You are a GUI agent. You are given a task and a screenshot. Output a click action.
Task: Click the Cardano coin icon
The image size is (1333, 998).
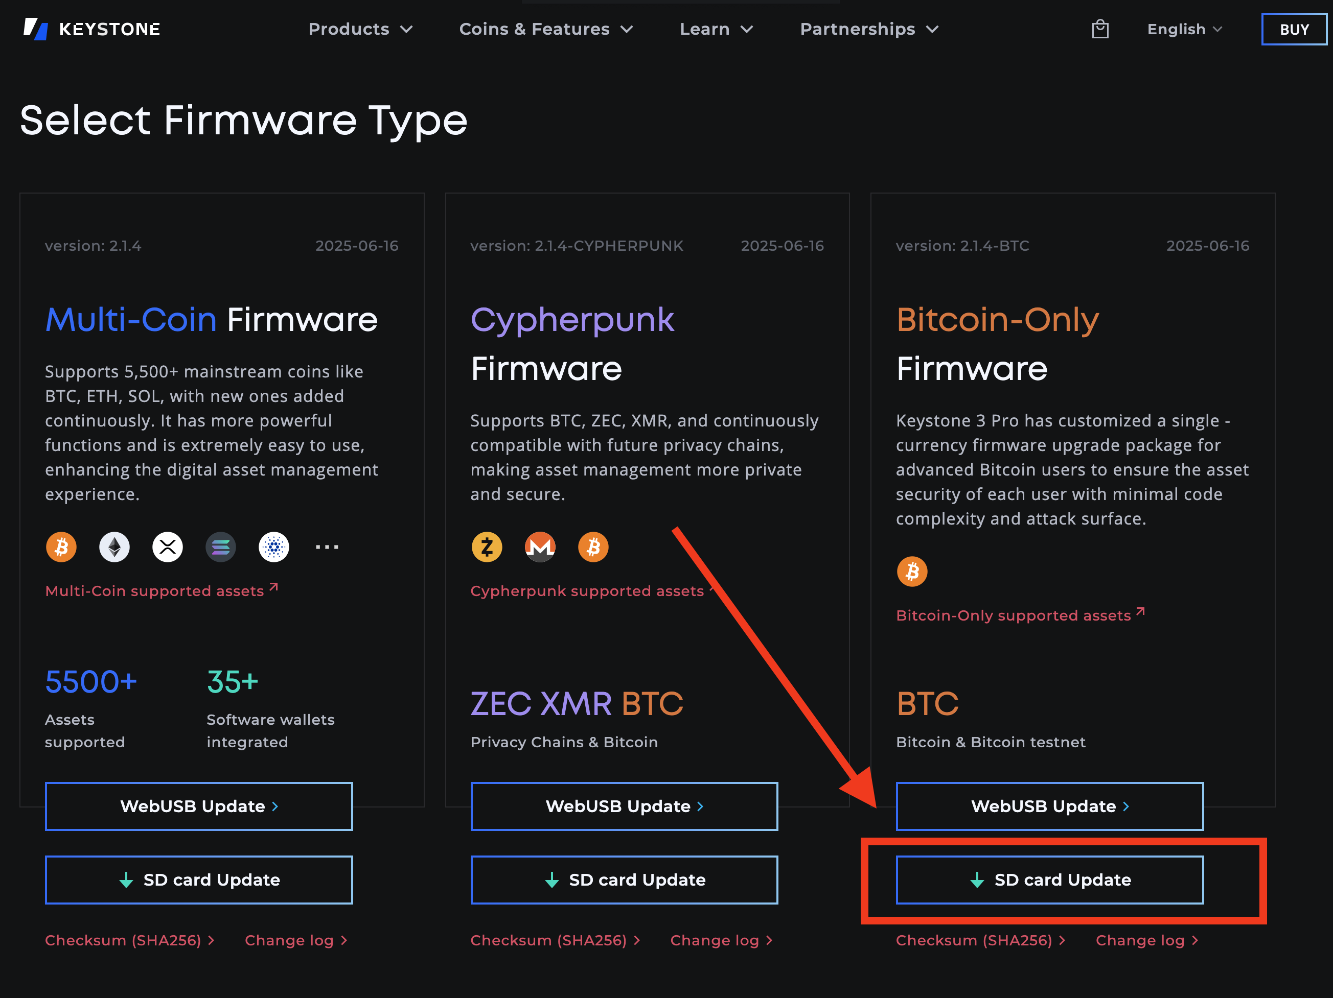(x=273, y=547)
